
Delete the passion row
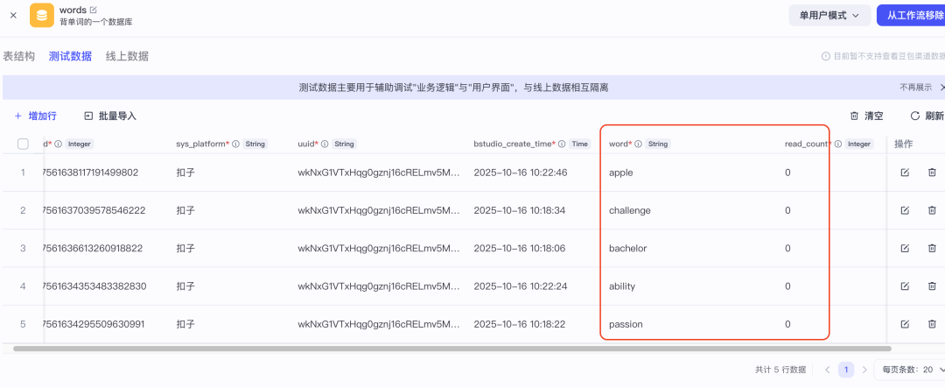[x=932, y=324]
